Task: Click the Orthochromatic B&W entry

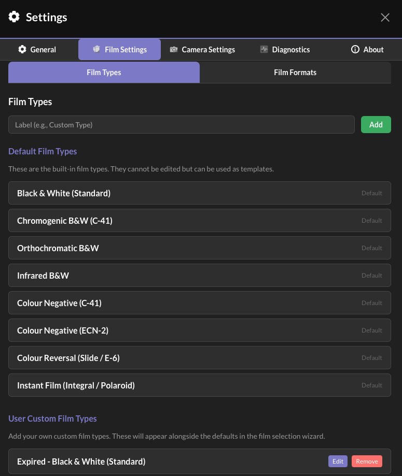Action: pos(199,248)
